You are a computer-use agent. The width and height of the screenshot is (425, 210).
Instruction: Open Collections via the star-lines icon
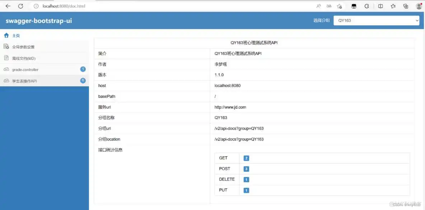point(393,6)
